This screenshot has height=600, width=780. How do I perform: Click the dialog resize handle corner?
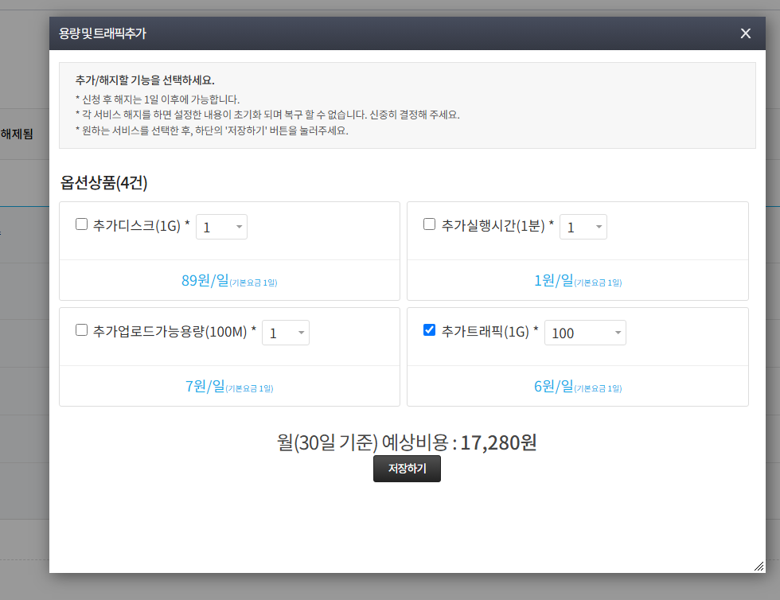pyautogui.click(x=759, y=566)
